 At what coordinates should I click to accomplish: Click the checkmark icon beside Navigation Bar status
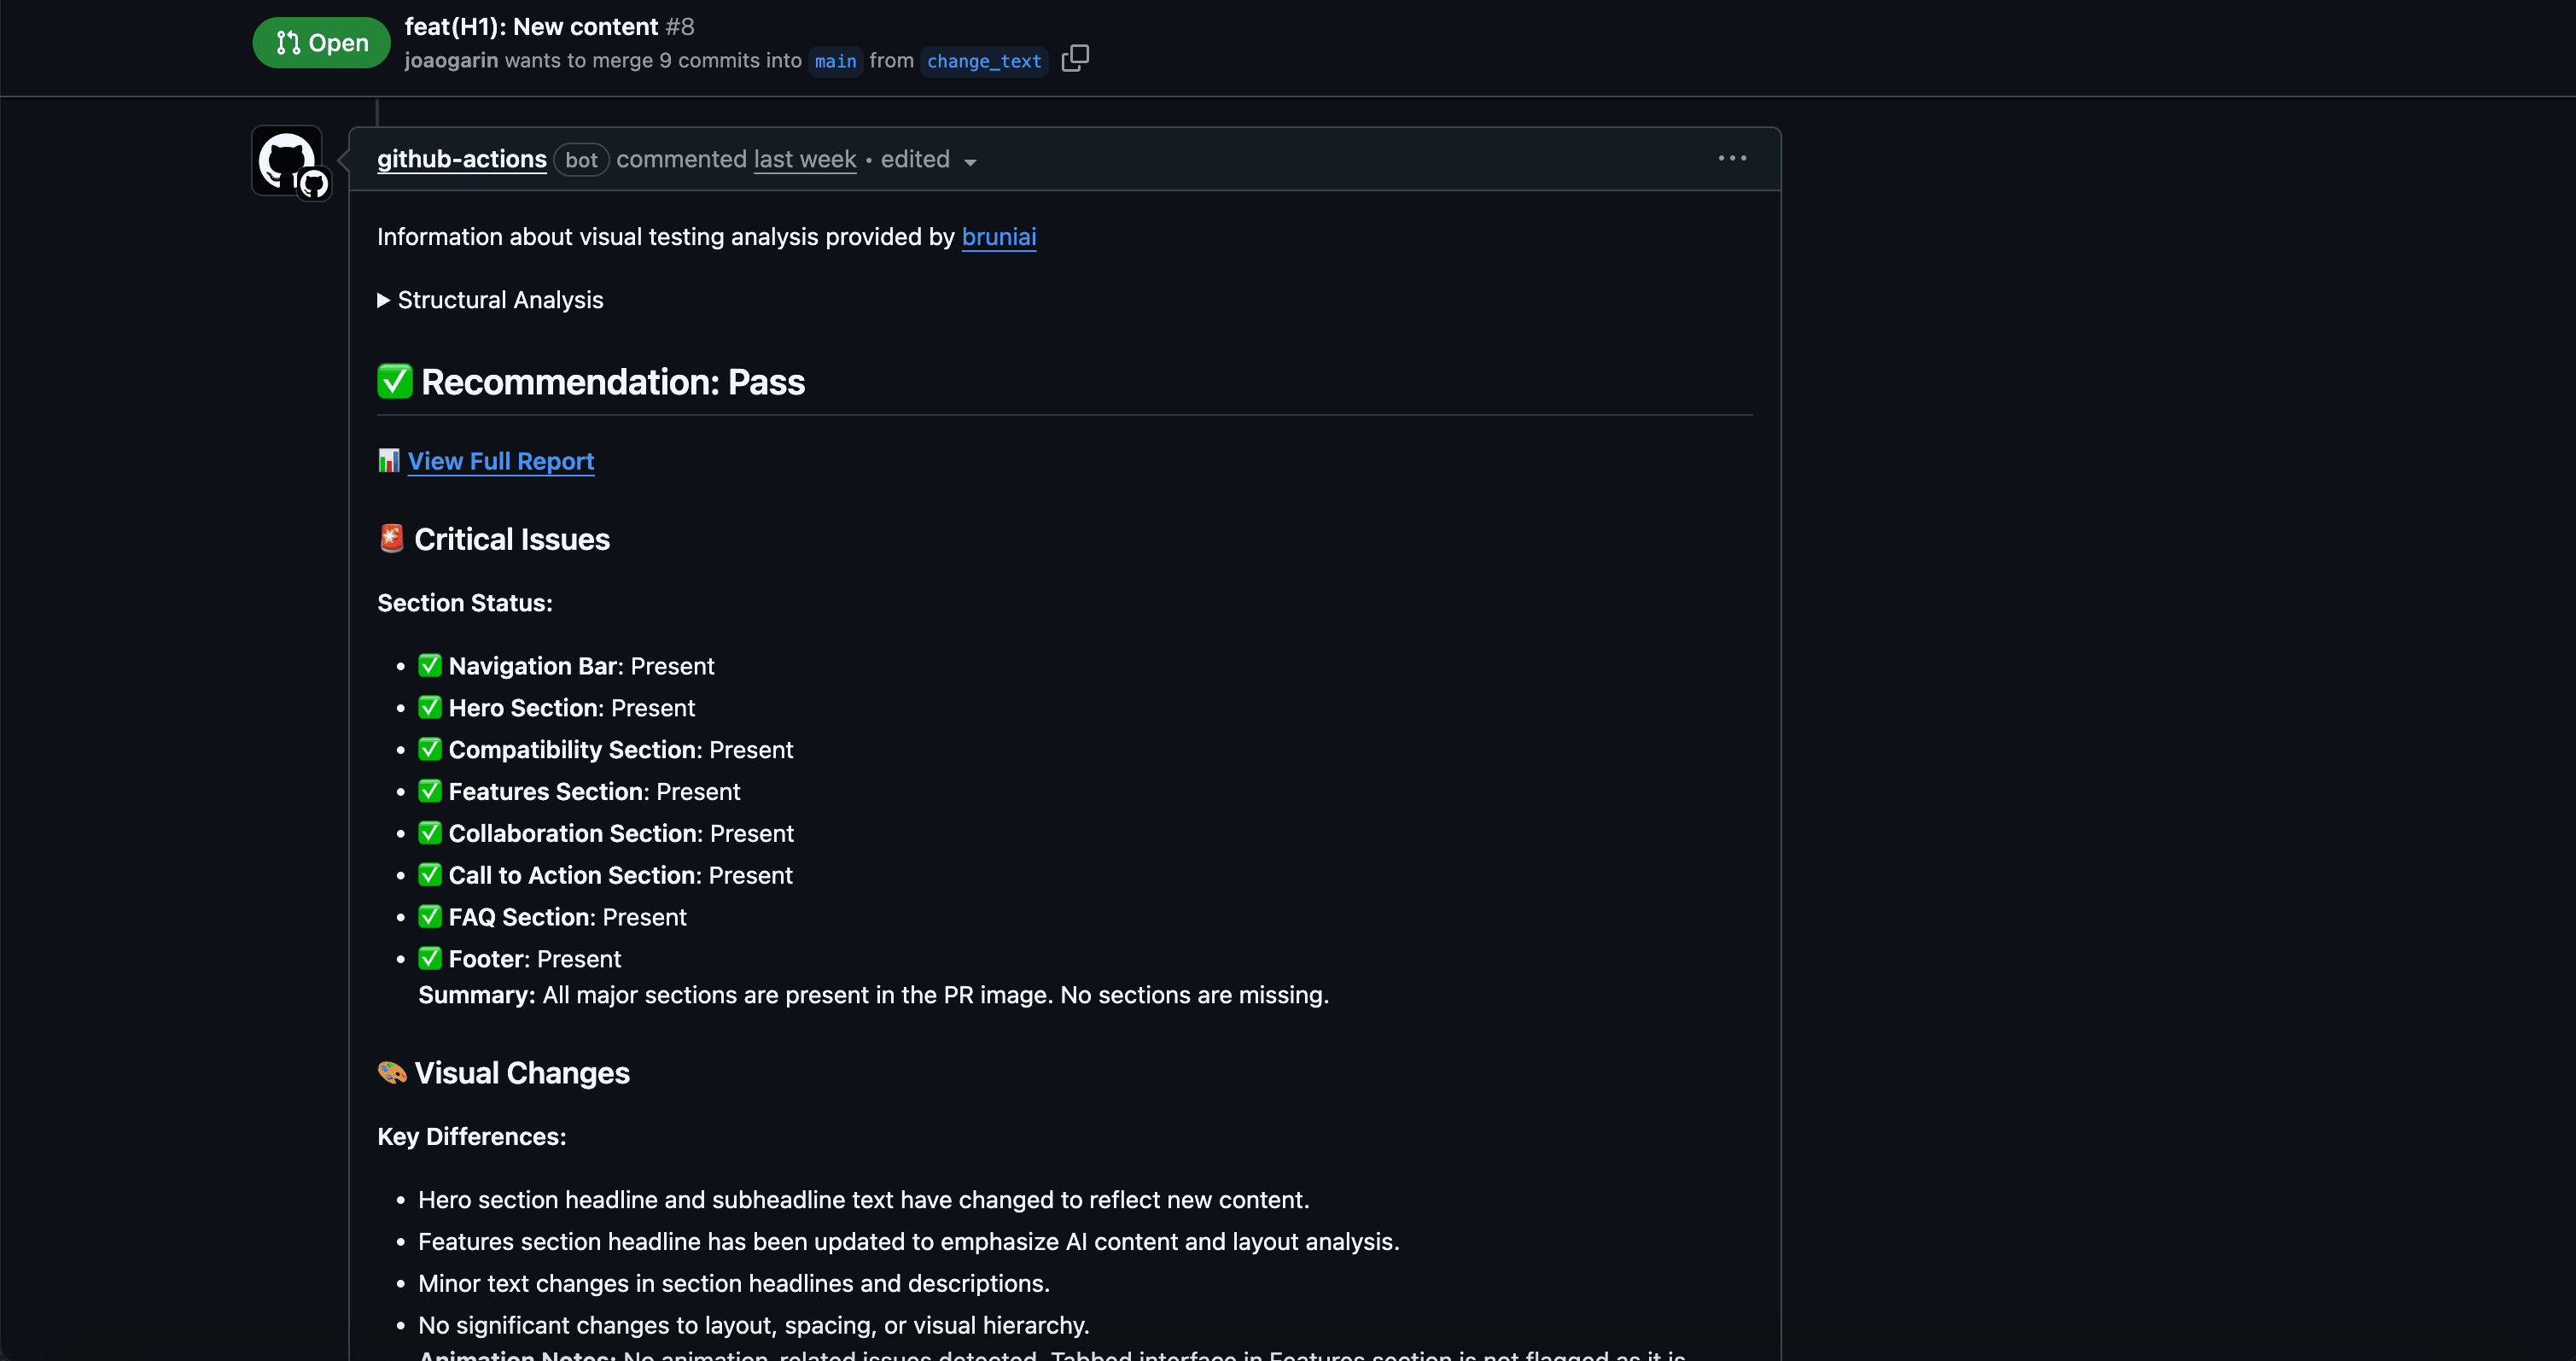point(429,665)
